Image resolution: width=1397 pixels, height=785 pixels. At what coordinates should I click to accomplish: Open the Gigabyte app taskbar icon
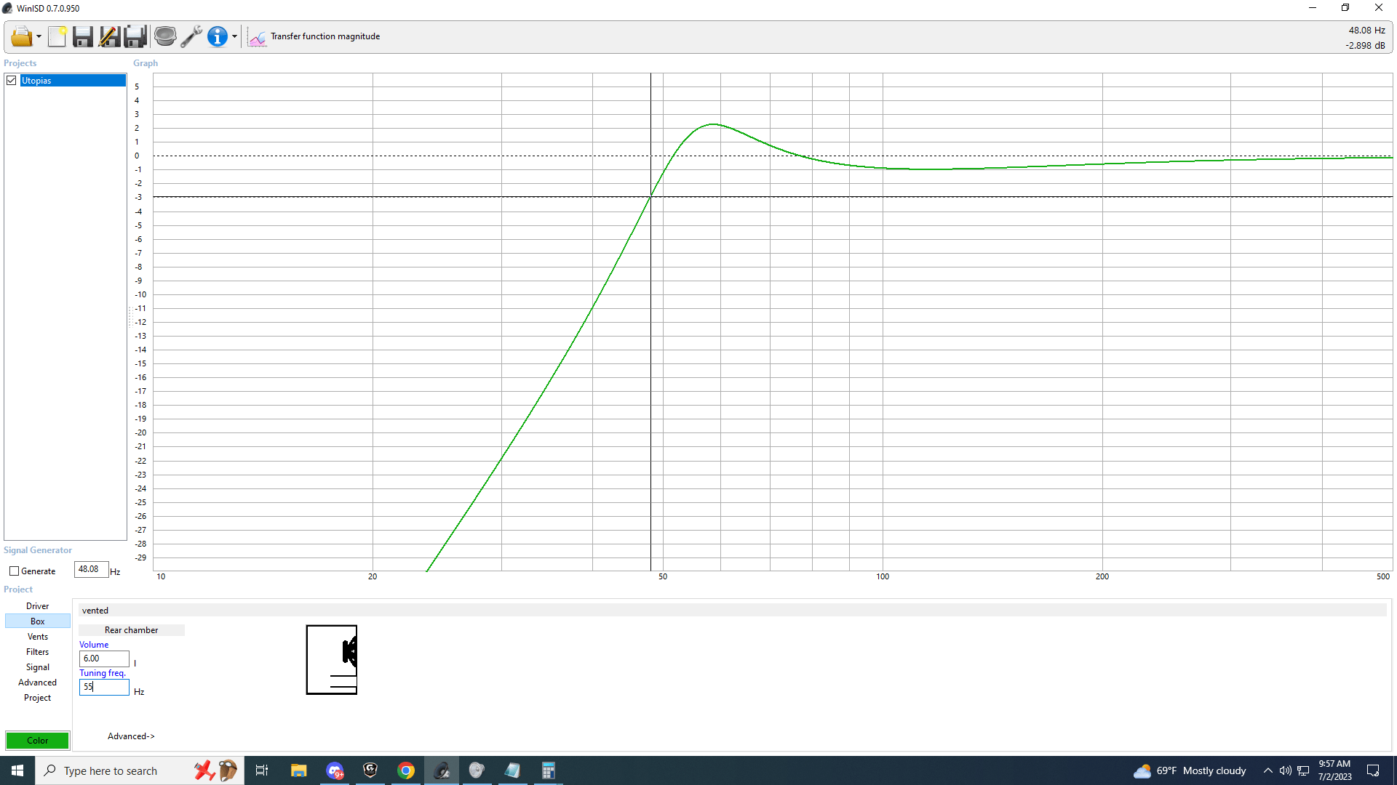pyautogui.click(x=370, y=770)
